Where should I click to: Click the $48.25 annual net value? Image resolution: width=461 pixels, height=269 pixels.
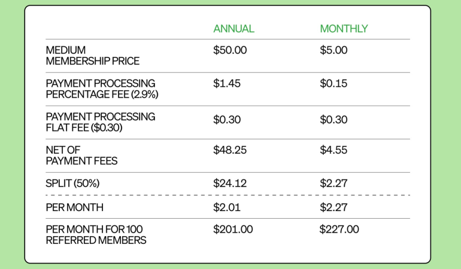tap(230, 150)
